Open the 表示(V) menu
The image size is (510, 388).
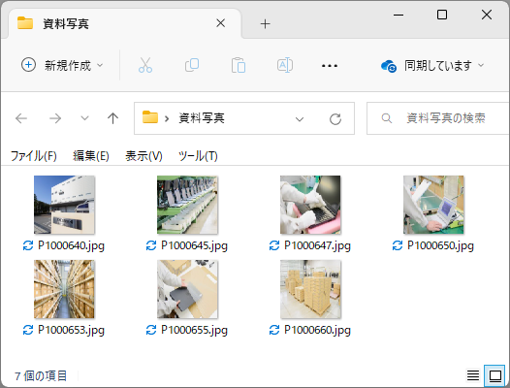tap(143, 156)
